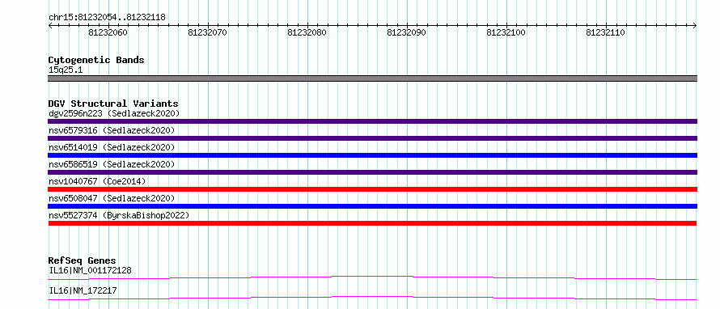Click the dgv2596n223 (Sedlazeck2020) label
Screen dimensions: 720x309
point(114,113)
